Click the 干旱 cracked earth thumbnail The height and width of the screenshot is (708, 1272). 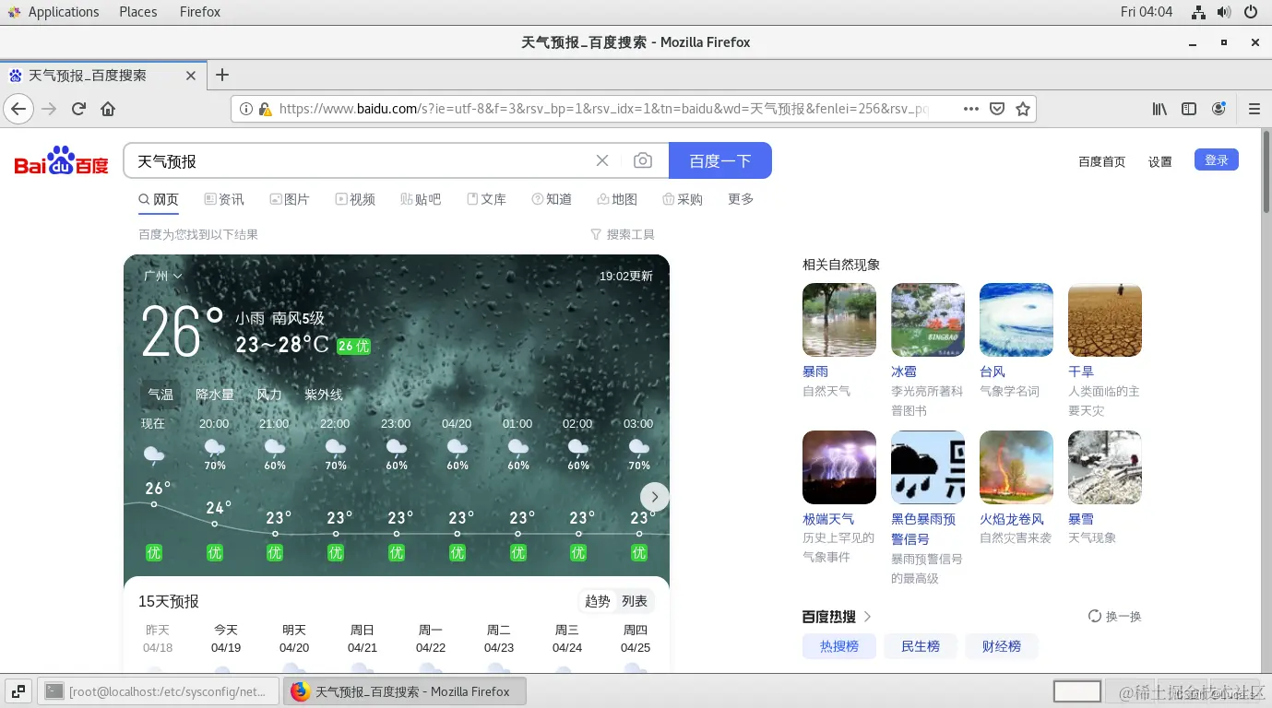click(1105, 320)
